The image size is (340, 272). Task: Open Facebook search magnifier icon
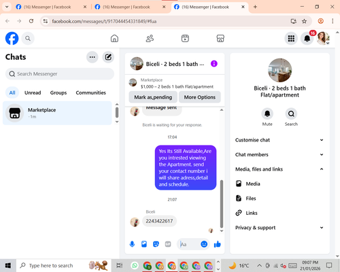pyautogui.click(x=28, y=39)
